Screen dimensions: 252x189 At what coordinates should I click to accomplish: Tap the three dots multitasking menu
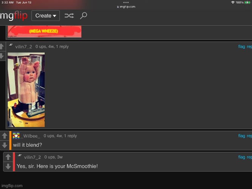126,2
